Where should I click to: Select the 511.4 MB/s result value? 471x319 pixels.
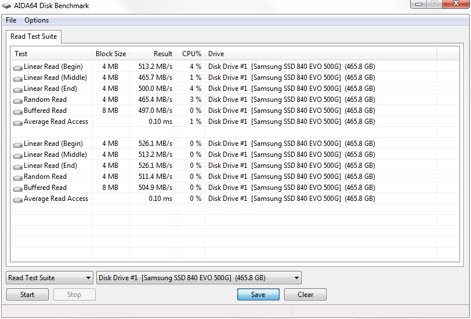(155, 176)
